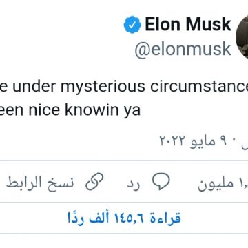Click the word "circumstance" in the tweet

[x=199, y=86]
